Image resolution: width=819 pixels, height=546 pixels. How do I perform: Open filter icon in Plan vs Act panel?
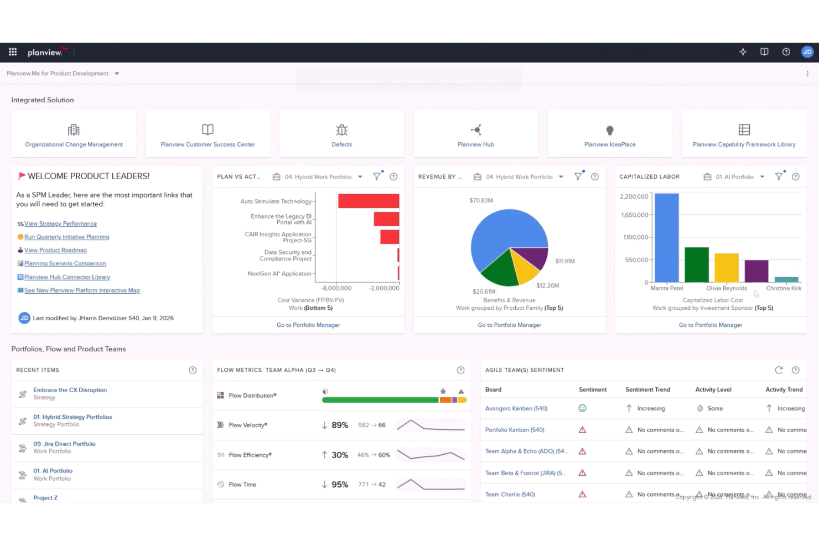(x=377, y=176)
